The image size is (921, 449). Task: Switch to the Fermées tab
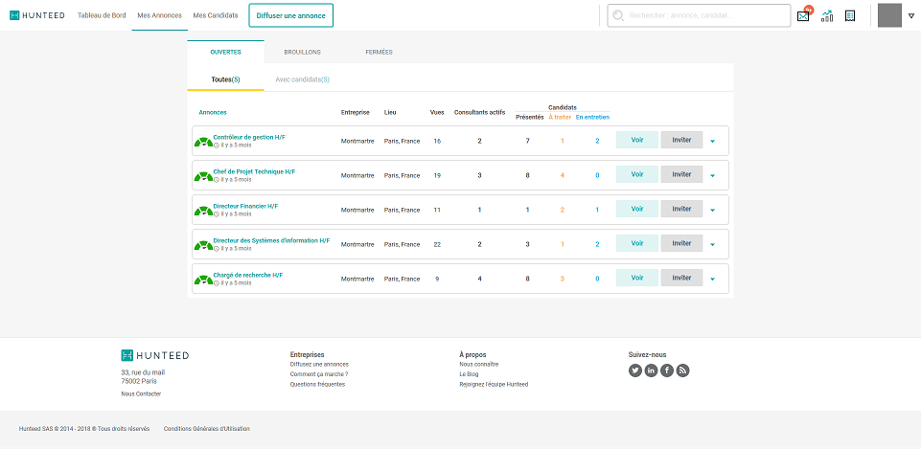tap(379, 52)
